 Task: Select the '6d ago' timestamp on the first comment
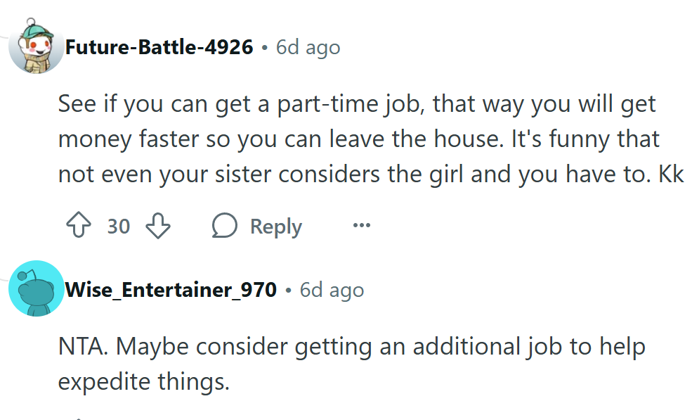coord(308,47)
